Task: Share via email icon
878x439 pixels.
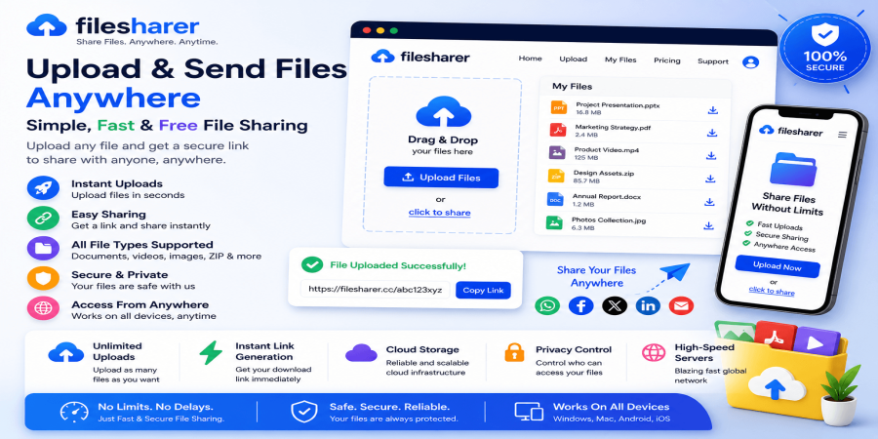Action: tap(682, 305)
